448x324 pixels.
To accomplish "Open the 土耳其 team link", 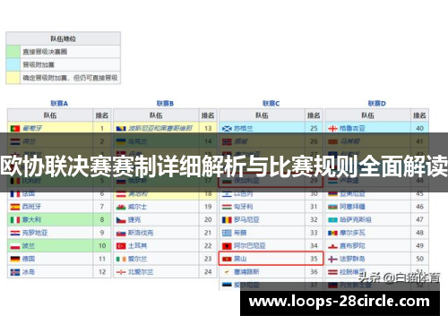I will pos(138,246).
